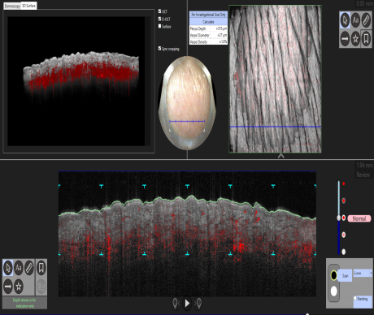Play the B-scan frame sequence
Image resolution: width=374 pixels, height=315 pixels.
pos(187,304)
